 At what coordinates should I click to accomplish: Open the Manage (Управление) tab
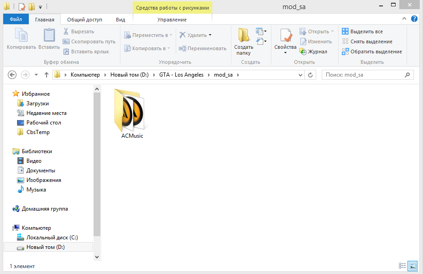click(x=172, y=20)
